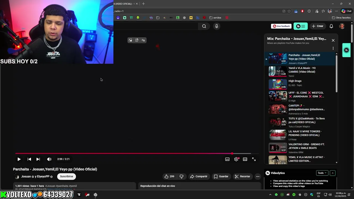Enter fullscreen mode
Screen dimensions: 354x199
[254, 159]
